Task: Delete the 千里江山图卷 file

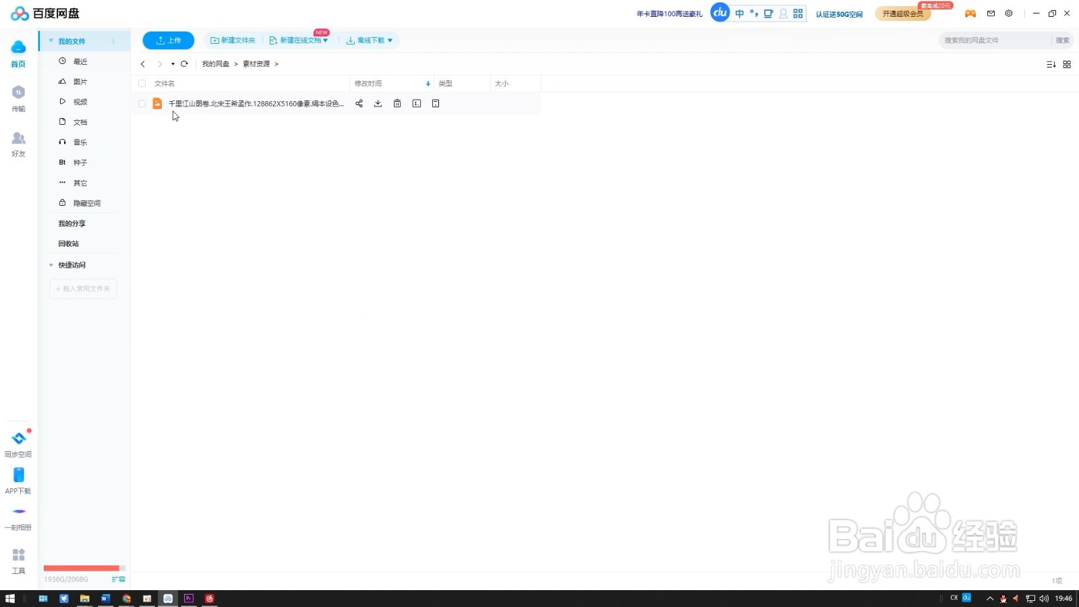Action: [x=397, y=103]
